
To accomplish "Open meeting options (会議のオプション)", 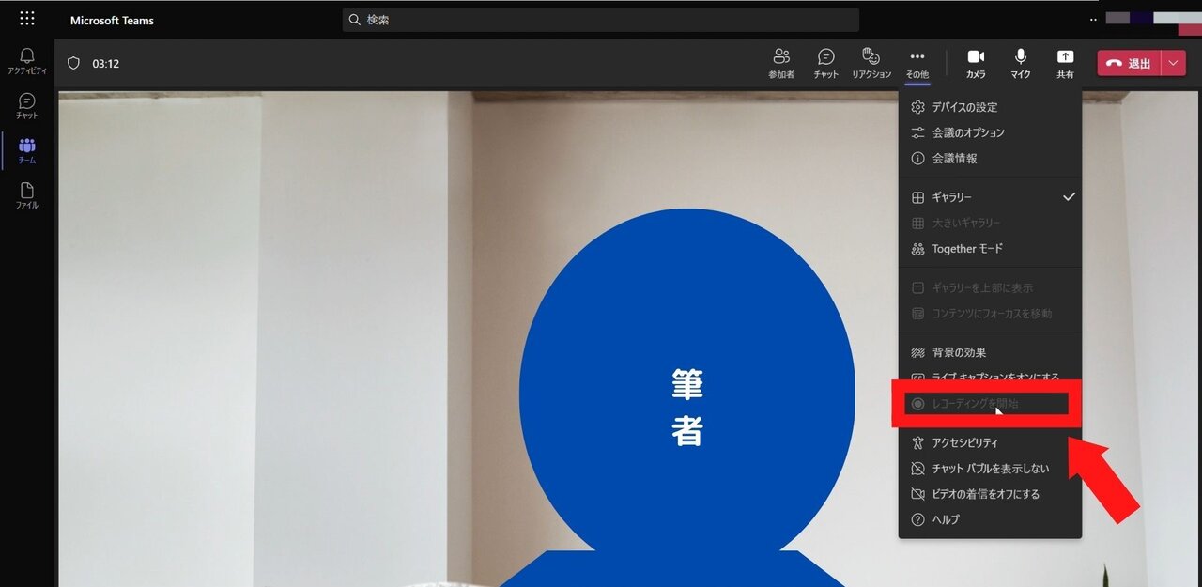I will click(990, 132).
